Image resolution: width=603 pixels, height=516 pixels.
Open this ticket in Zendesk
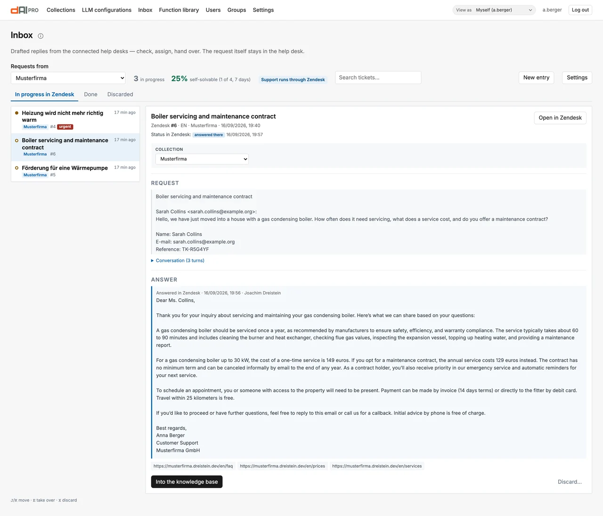pos(560,118)
